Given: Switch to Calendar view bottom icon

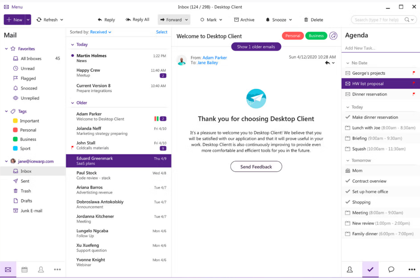Looking at the screenshot, I should (25, 270).
